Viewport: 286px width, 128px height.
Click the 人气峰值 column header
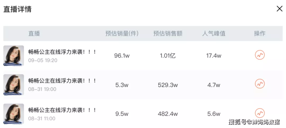214,34
